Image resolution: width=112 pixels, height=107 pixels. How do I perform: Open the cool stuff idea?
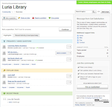point(11,75)
